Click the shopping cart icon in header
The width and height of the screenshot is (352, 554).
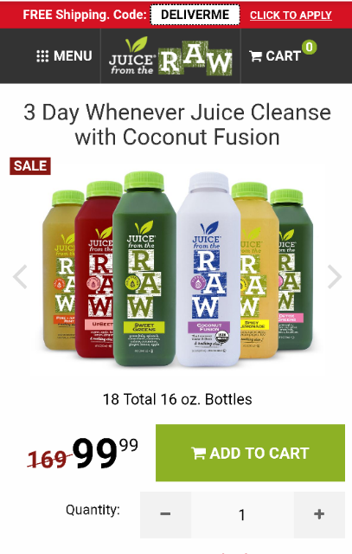point(255,56)
